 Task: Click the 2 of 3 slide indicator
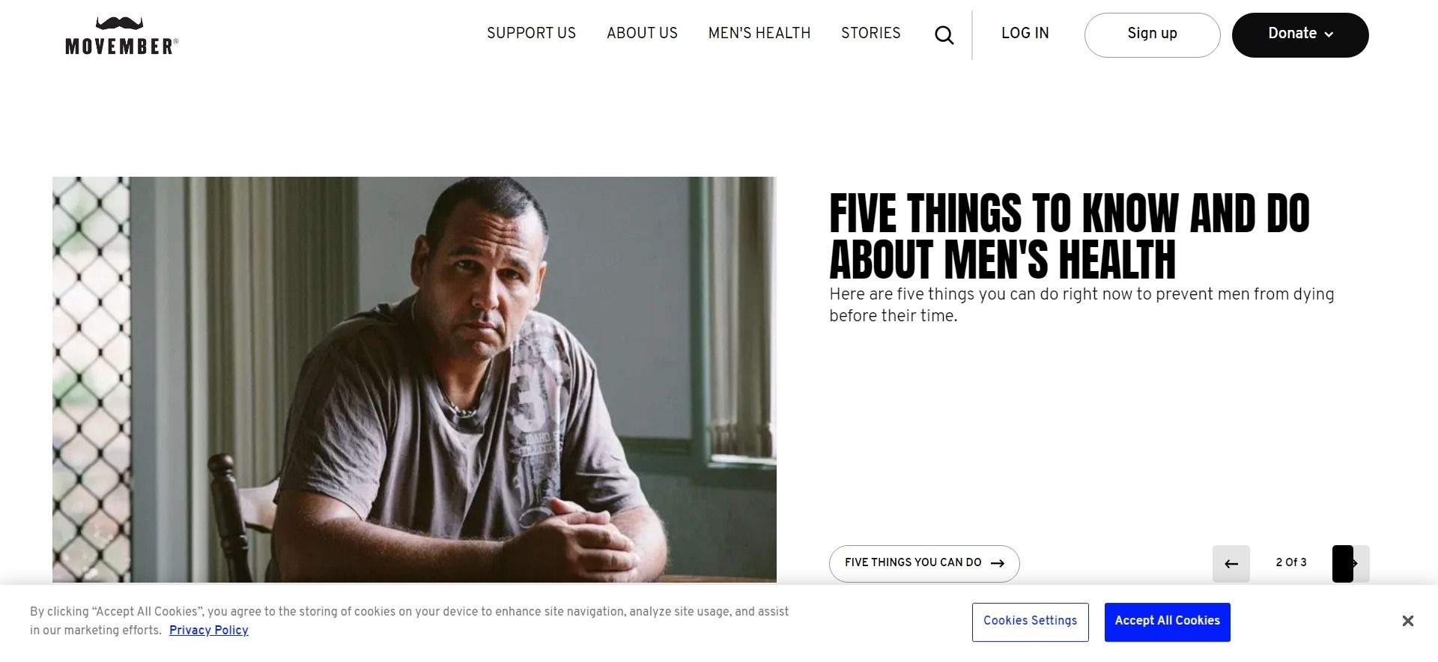coord(1291,562)
